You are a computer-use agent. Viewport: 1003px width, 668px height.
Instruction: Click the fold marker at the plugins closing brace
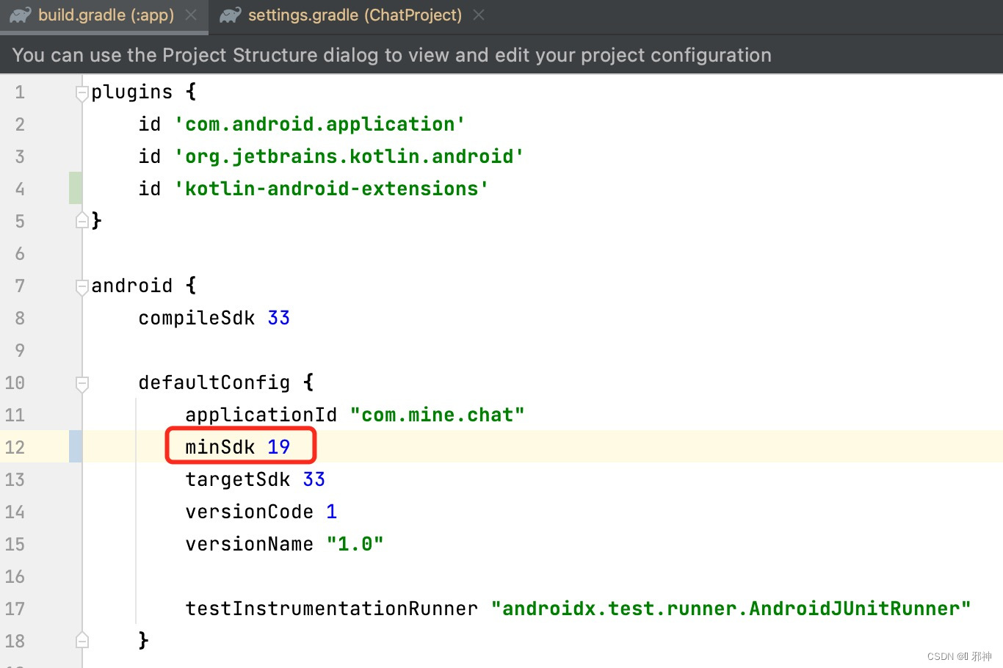[82, 220]
